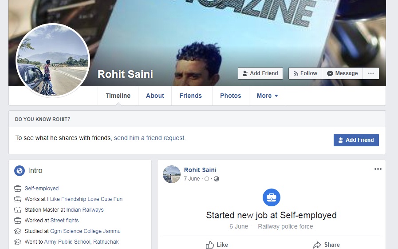The image size is (398, 249).
Task: Click Add Friend button on cover photo
Action: pos(260,73)
